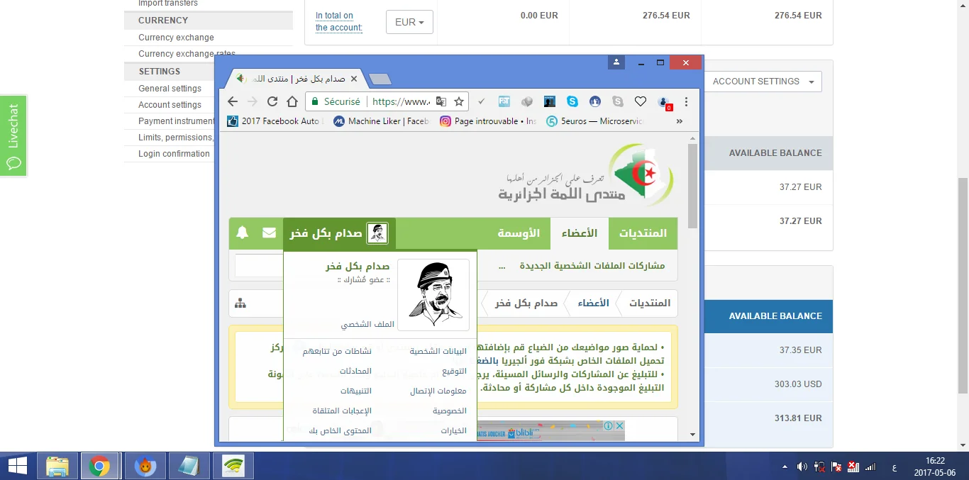Click the green Livechat button
Image resolution: width=969 pixels, height=480 pixels.
pyautogui.click(x=13, y=136)
